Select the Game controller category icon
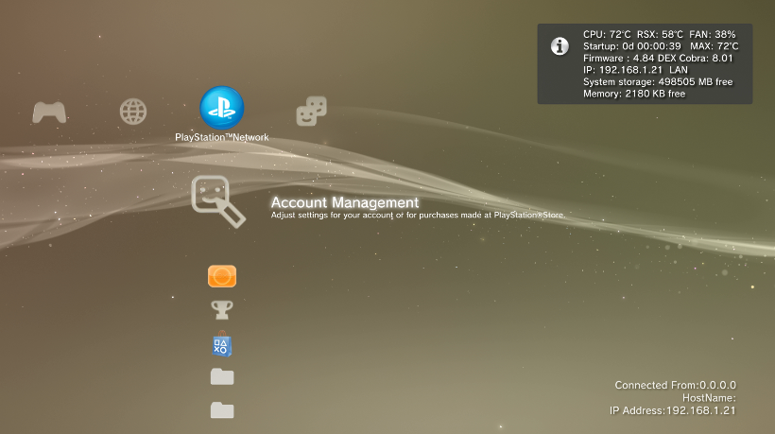775x434 pixels. coord(49,113)
